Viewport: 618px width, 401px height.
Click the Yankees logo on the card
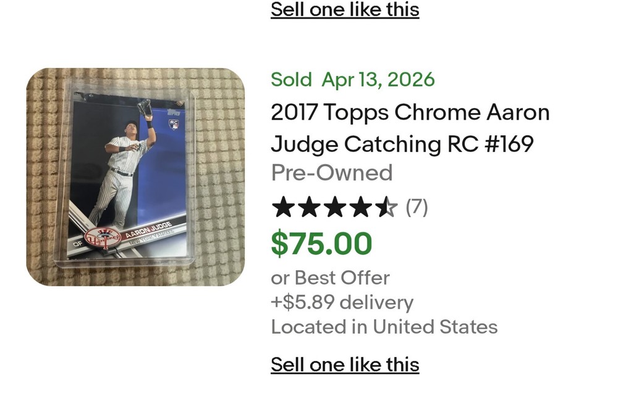(x=99, y=238)
